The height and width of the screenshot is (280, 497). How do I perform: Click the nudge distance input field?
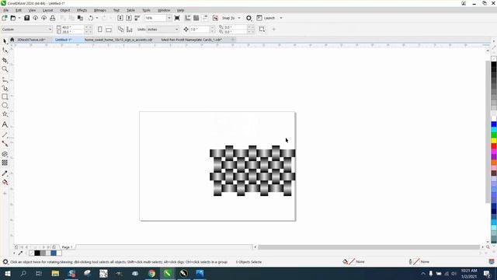200,30
